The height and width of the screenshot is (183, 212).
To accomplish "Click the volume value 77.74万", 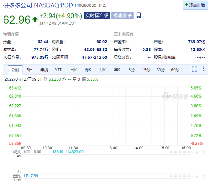I will (x=41, y=50).
